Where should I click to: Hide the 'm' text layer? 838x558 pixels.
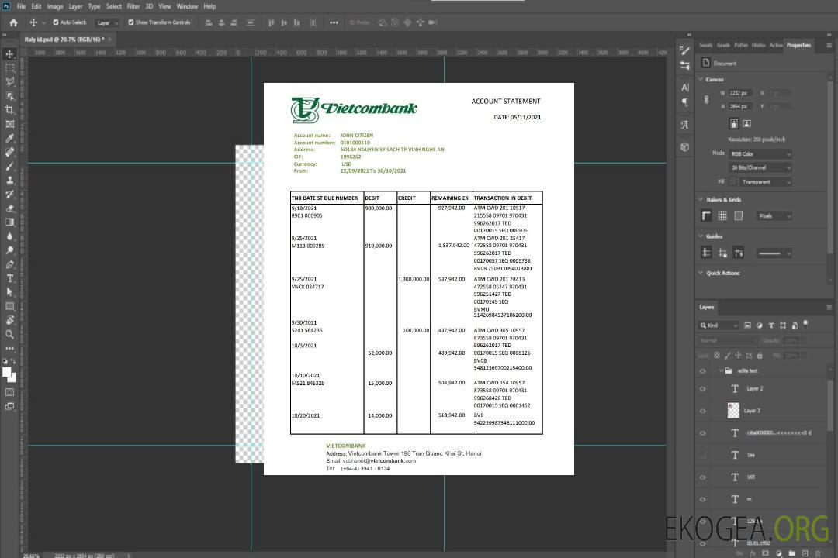point(703,500)
